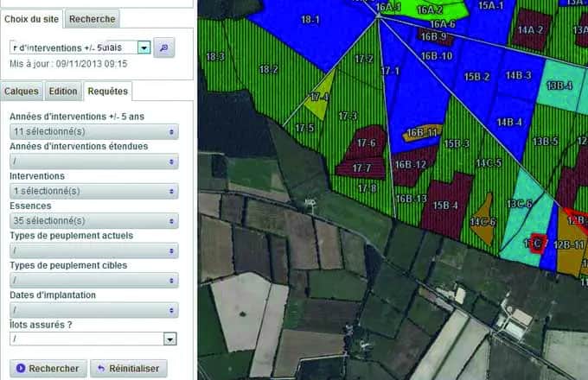Select yellow parcel 17-4 on map
This screenshot has width=588, height=380.
pos(319,98)
